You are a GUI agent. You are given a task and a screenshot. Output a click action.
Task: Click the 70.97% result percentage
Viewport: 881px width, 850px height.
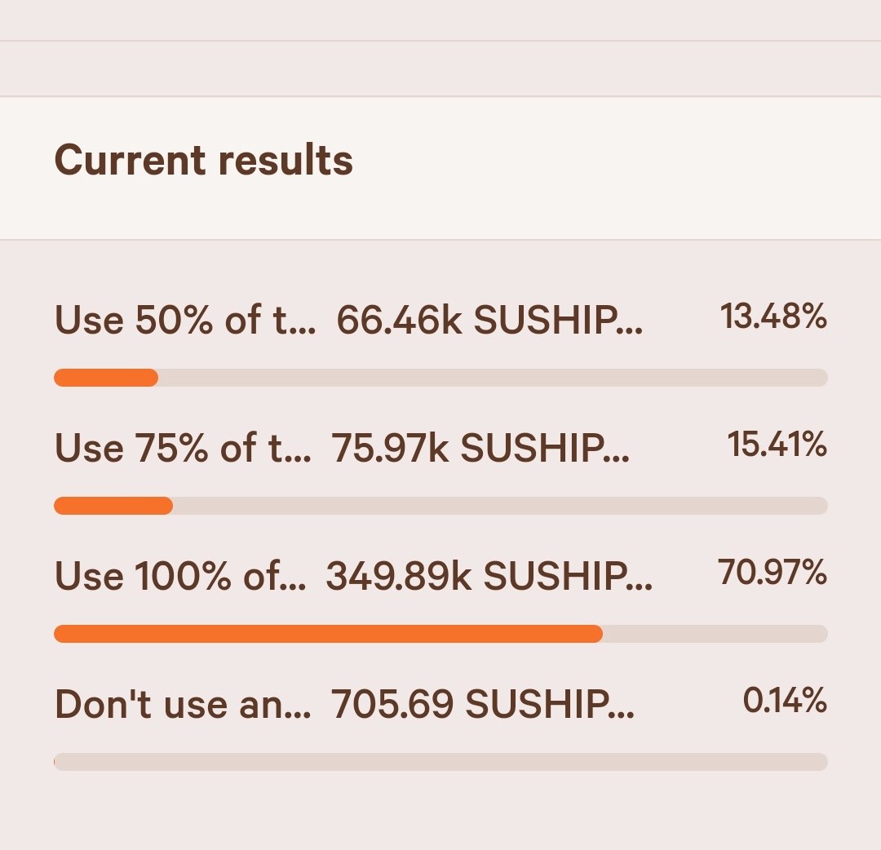[x=772, y=572]
